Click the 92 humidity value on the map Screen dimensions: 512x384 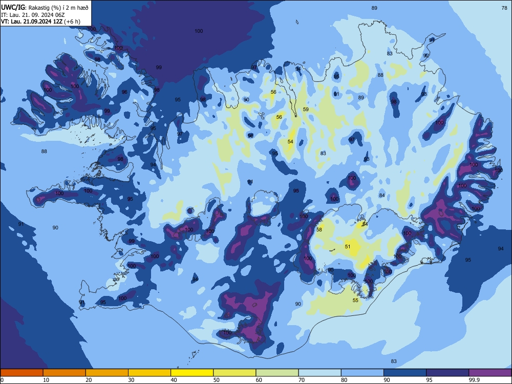[426, 55]
